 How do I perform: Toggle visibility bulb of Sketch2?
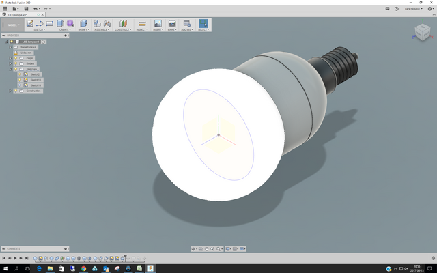[x=20, y=74]
